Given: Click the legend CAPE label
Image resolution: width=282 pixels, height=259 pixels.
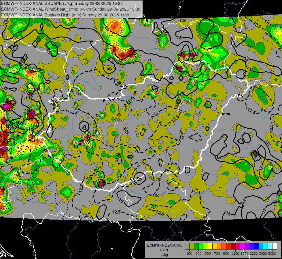Looking at the screenshot, I should click(164, 250).
